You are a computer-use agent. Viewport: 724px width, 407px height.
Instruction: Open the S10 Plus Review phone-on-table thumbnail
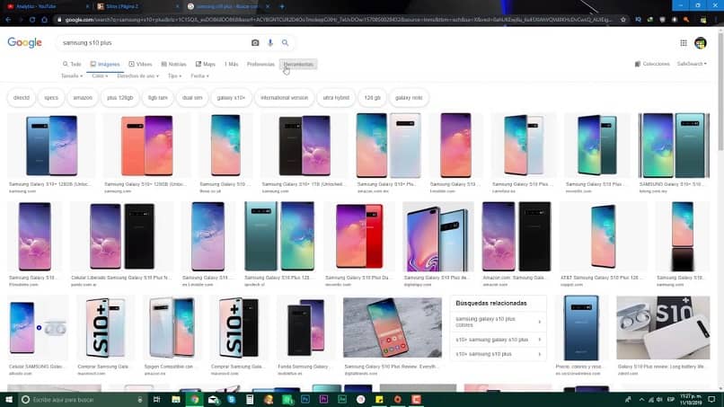(392, 327)
